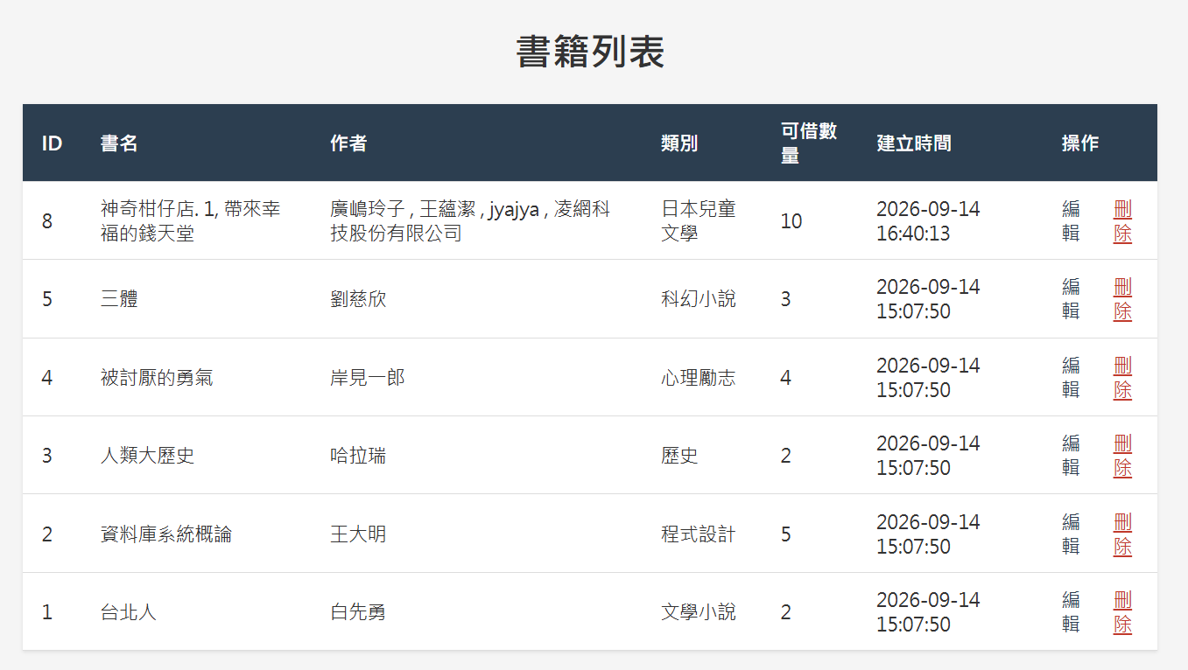Open 編輯 for 人類大歷史
The image size is (1188, 670).
(1071, 455)
